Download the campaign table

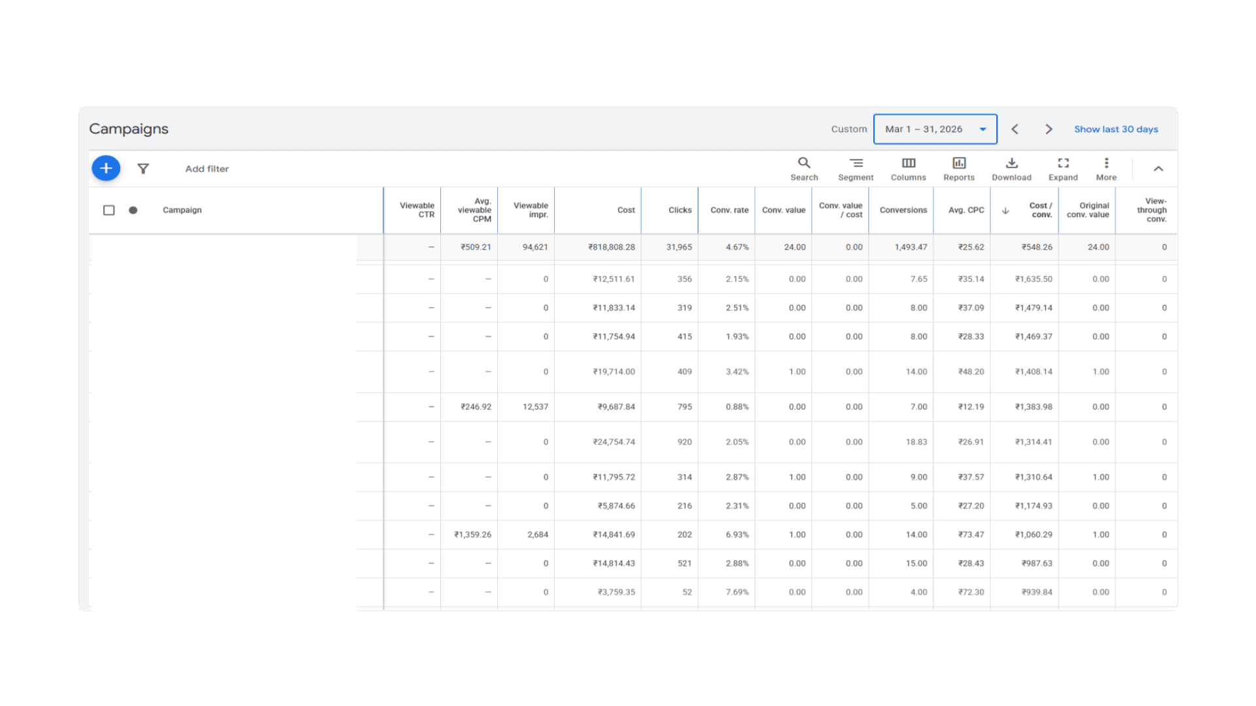click(x=1011, y=169)
